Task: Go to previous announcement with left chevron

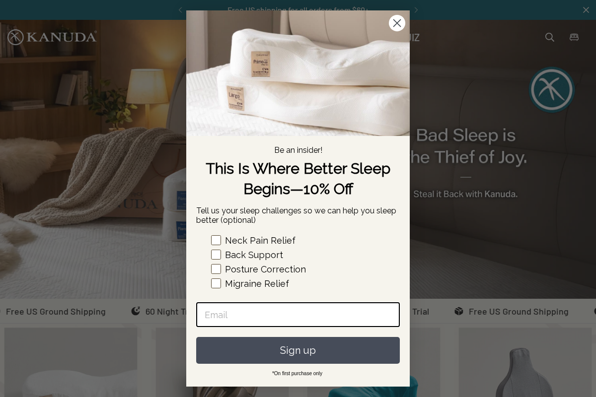Action: 180,10
